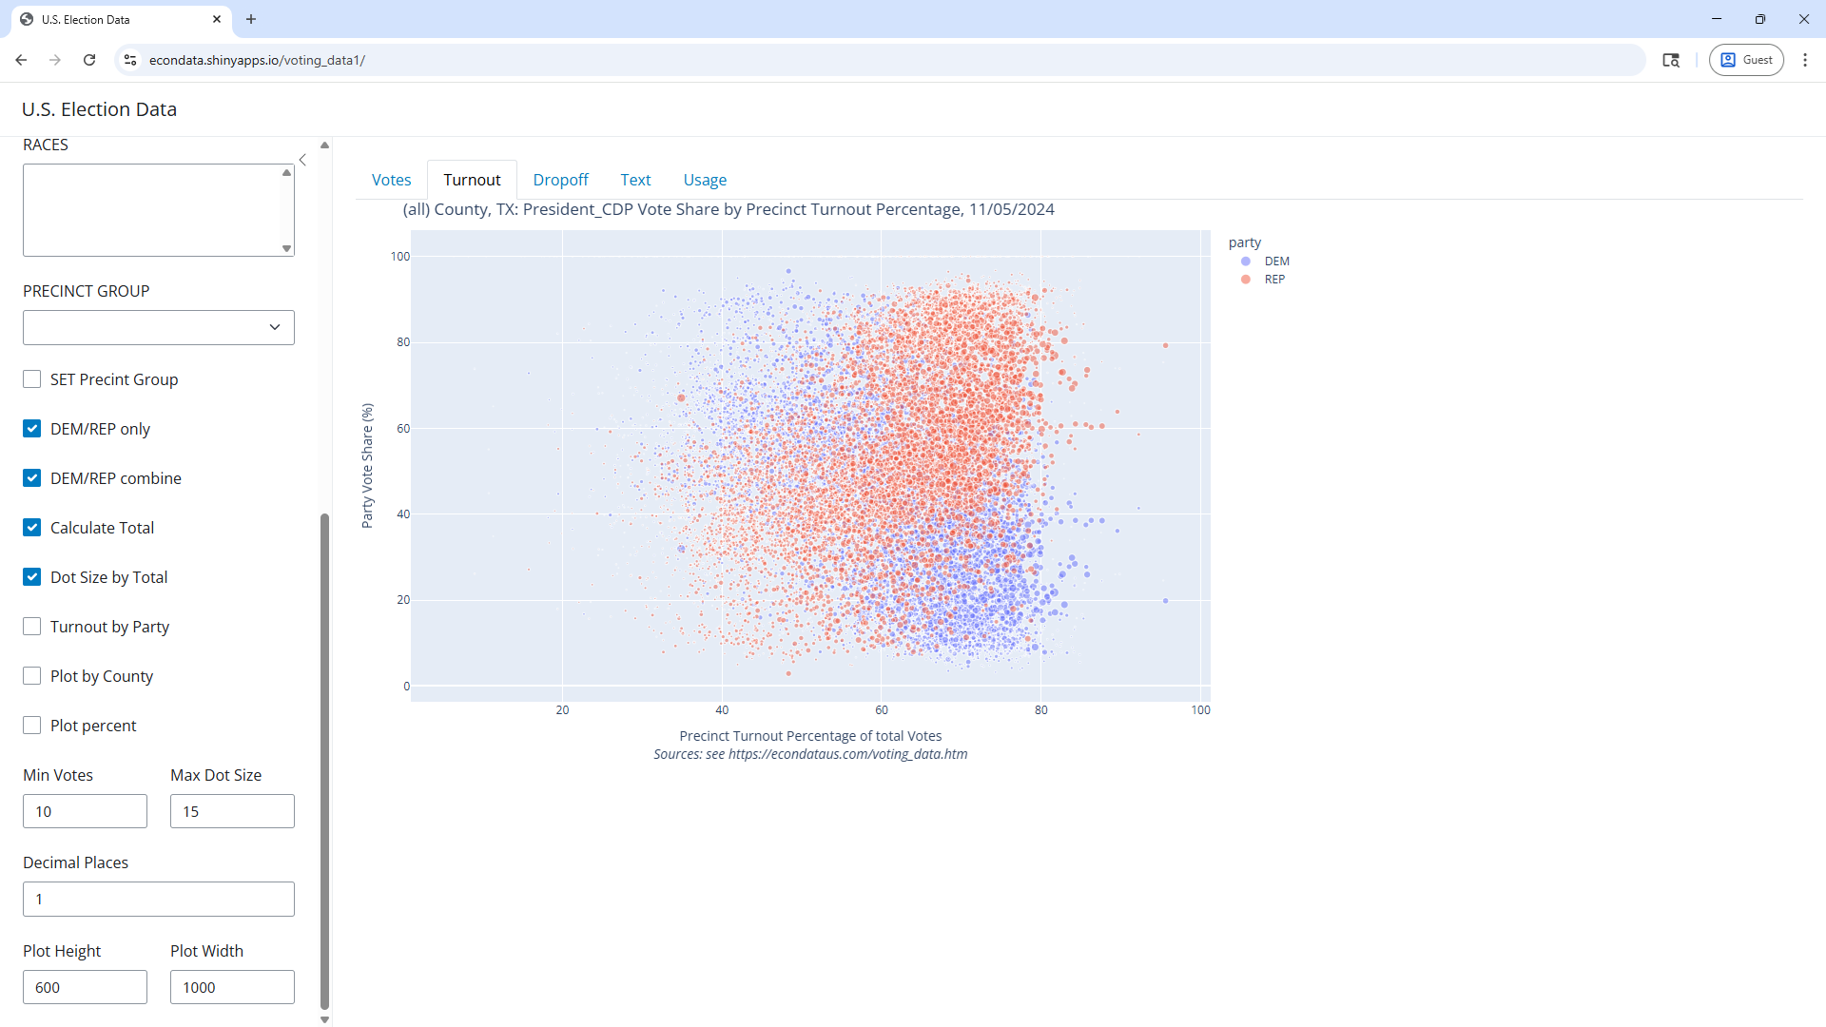The height and width of the screenshot is (1027, 1826).
Task: Check the Plot by County checkbox
Action: pyautogui.click(x=32, y=676)
